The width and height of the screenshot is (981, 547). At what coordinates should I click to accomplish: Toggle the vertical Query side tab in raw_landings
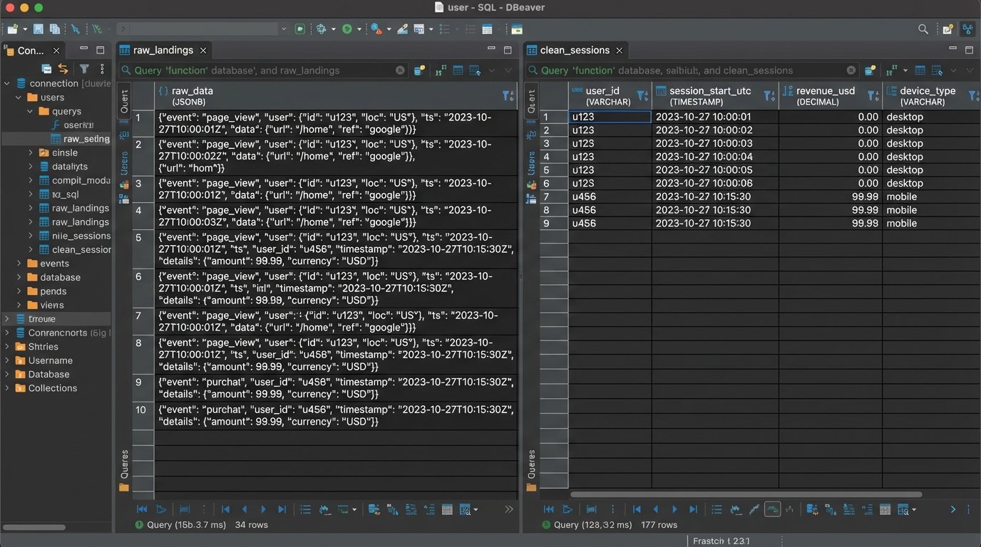[x=124, y=100]
